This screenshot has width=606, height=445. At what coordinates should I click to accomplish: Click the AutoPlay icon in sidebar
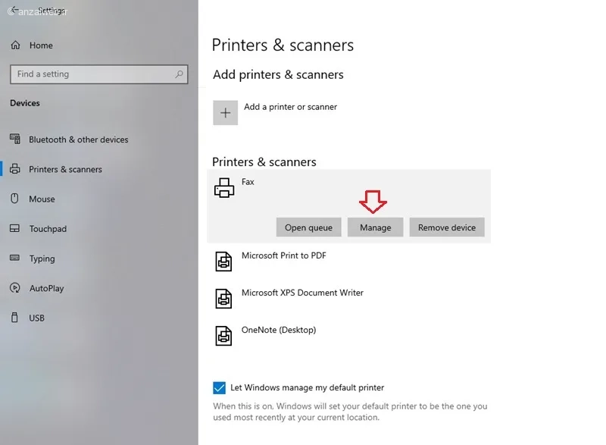[x=14, y=288]
